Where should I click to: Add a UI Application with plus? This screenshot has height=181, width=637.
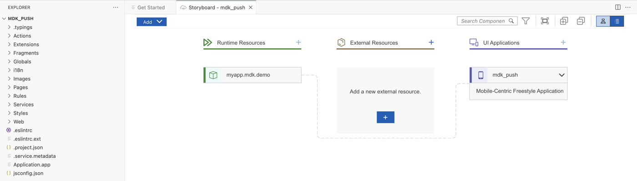click(563, 42)
